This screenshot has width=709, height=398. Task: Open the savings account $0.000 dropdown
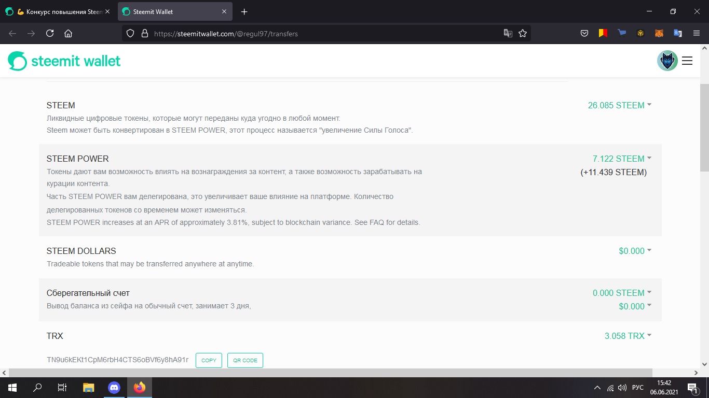(635, 306)
